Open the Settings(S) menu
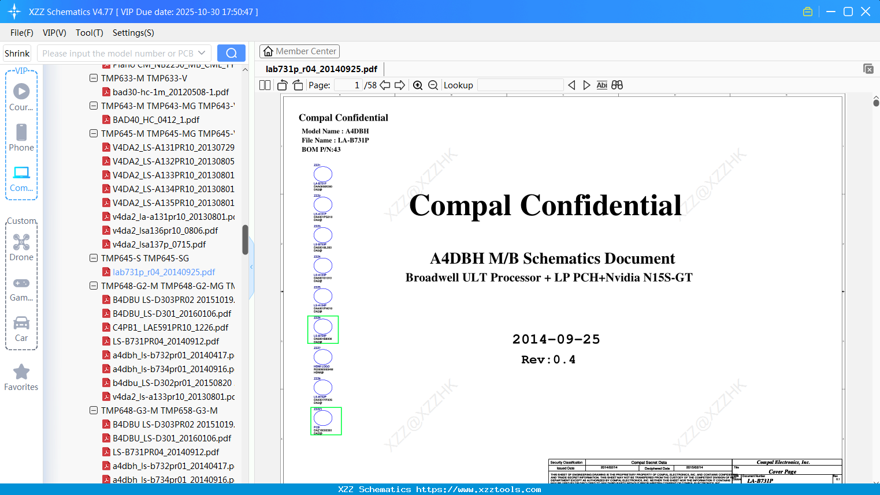The image size is (880, 495). (133, 33)
